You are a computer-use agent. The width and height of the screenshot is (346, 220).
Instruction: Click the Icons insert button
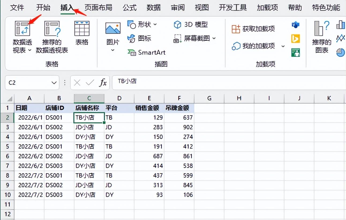coord(139,38)
